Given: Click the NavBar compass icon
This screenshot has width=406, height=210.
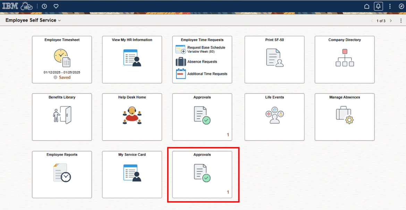Looking at the screenshot, I should coord(401,6).
